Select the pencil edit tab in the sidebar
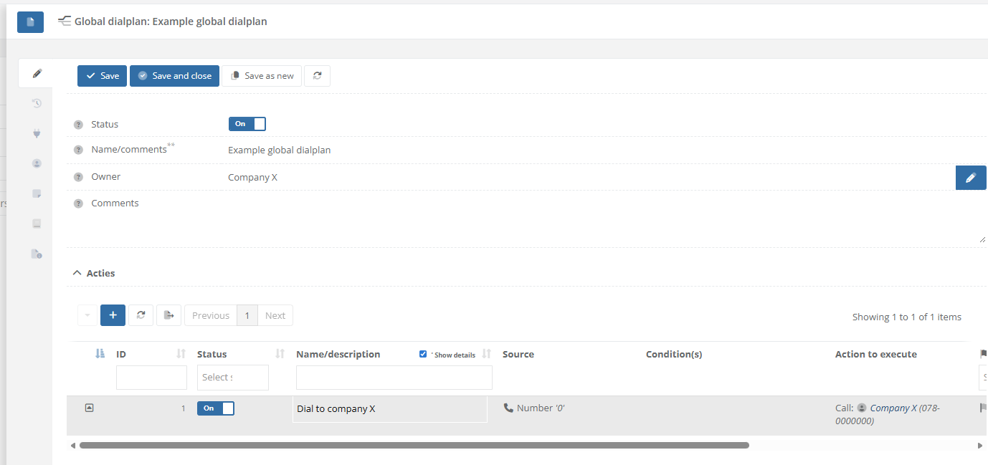The height and width of the screenshot is (465, 988). 37,73
